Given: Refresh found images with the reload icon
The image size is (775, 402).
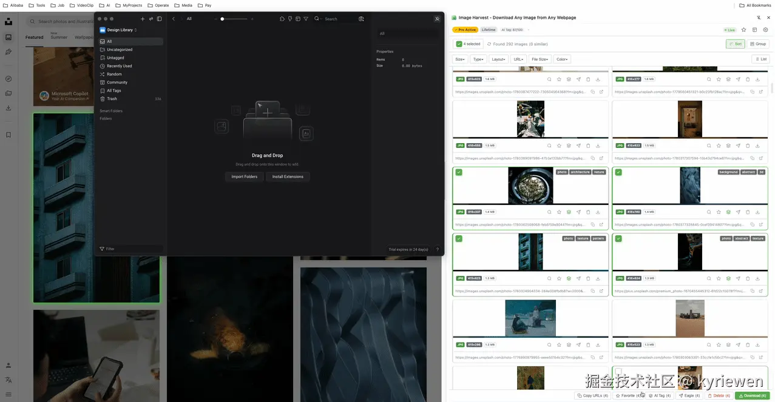Looking at the screenshot, I should click(x=489, y=44).
